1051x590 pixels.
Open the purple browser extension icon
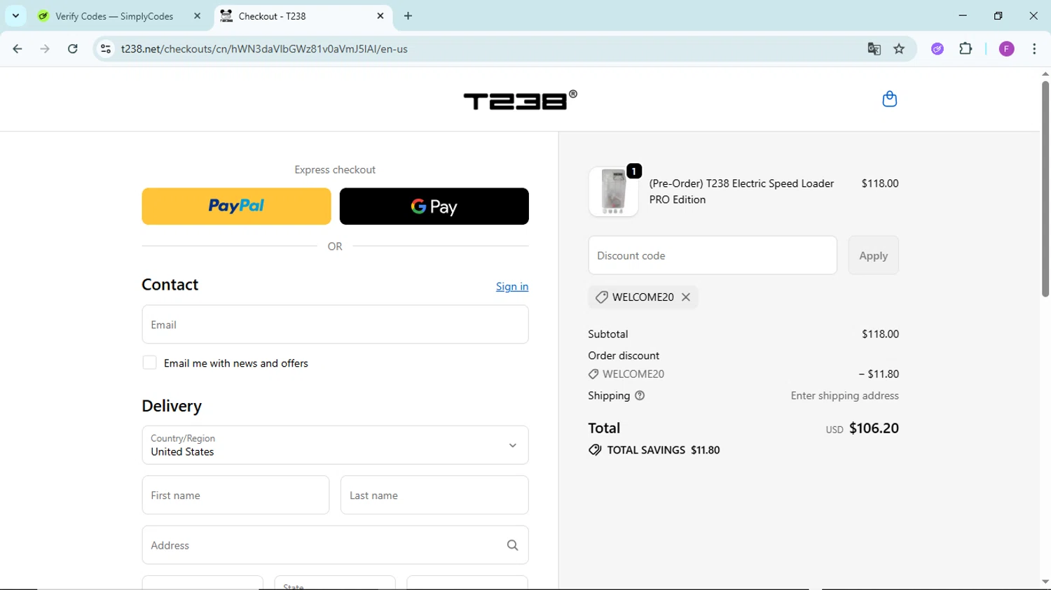[937, 49]
